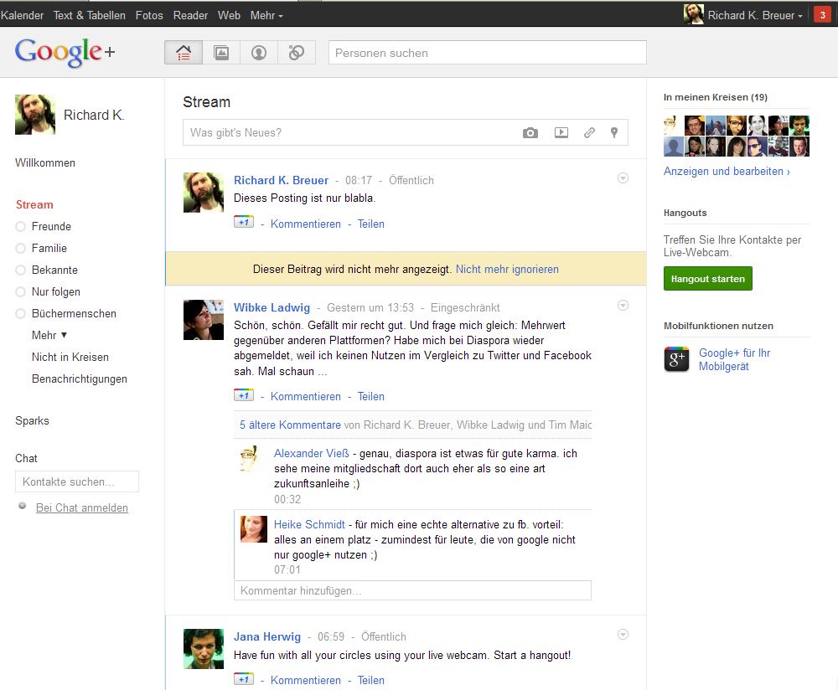Image resolution: width=838 pixels, height=690 pixels.
Task: Expand the Mehr circles list in sidebar
Action: click(x=49, y=335)
